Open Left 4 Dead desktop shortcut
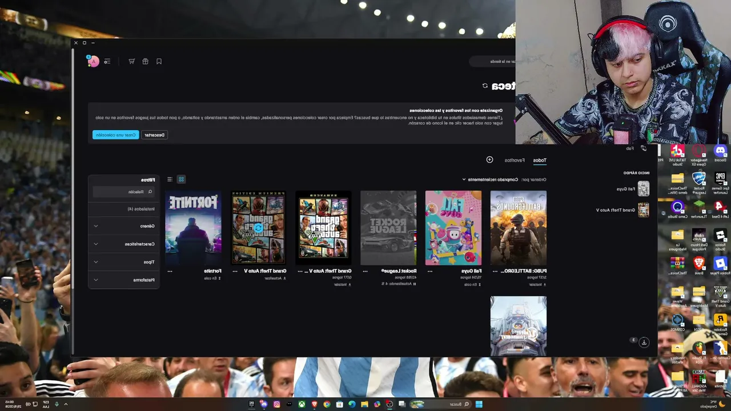Viewport: 731px width, 411px height. coord(720,209)
